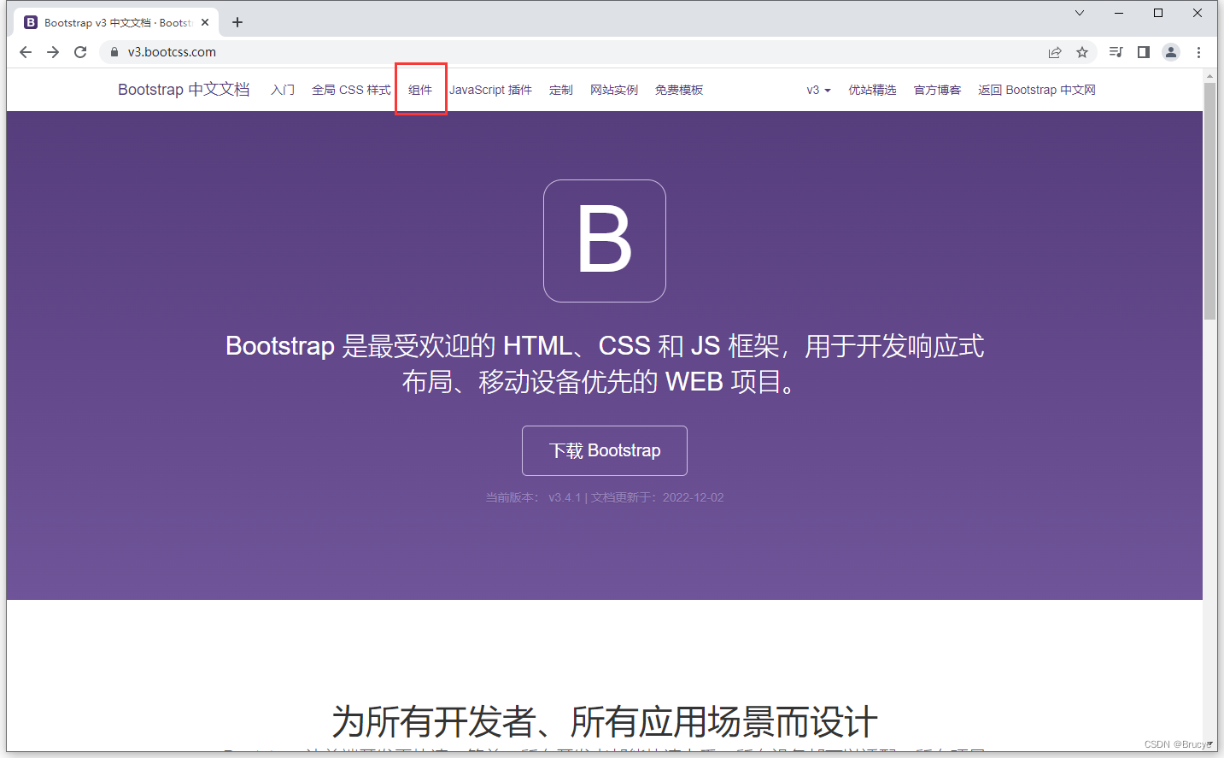Screen dimensions: 1224x758
Task: Close the Bootstrap v3 tab
Action: point(205,22)
